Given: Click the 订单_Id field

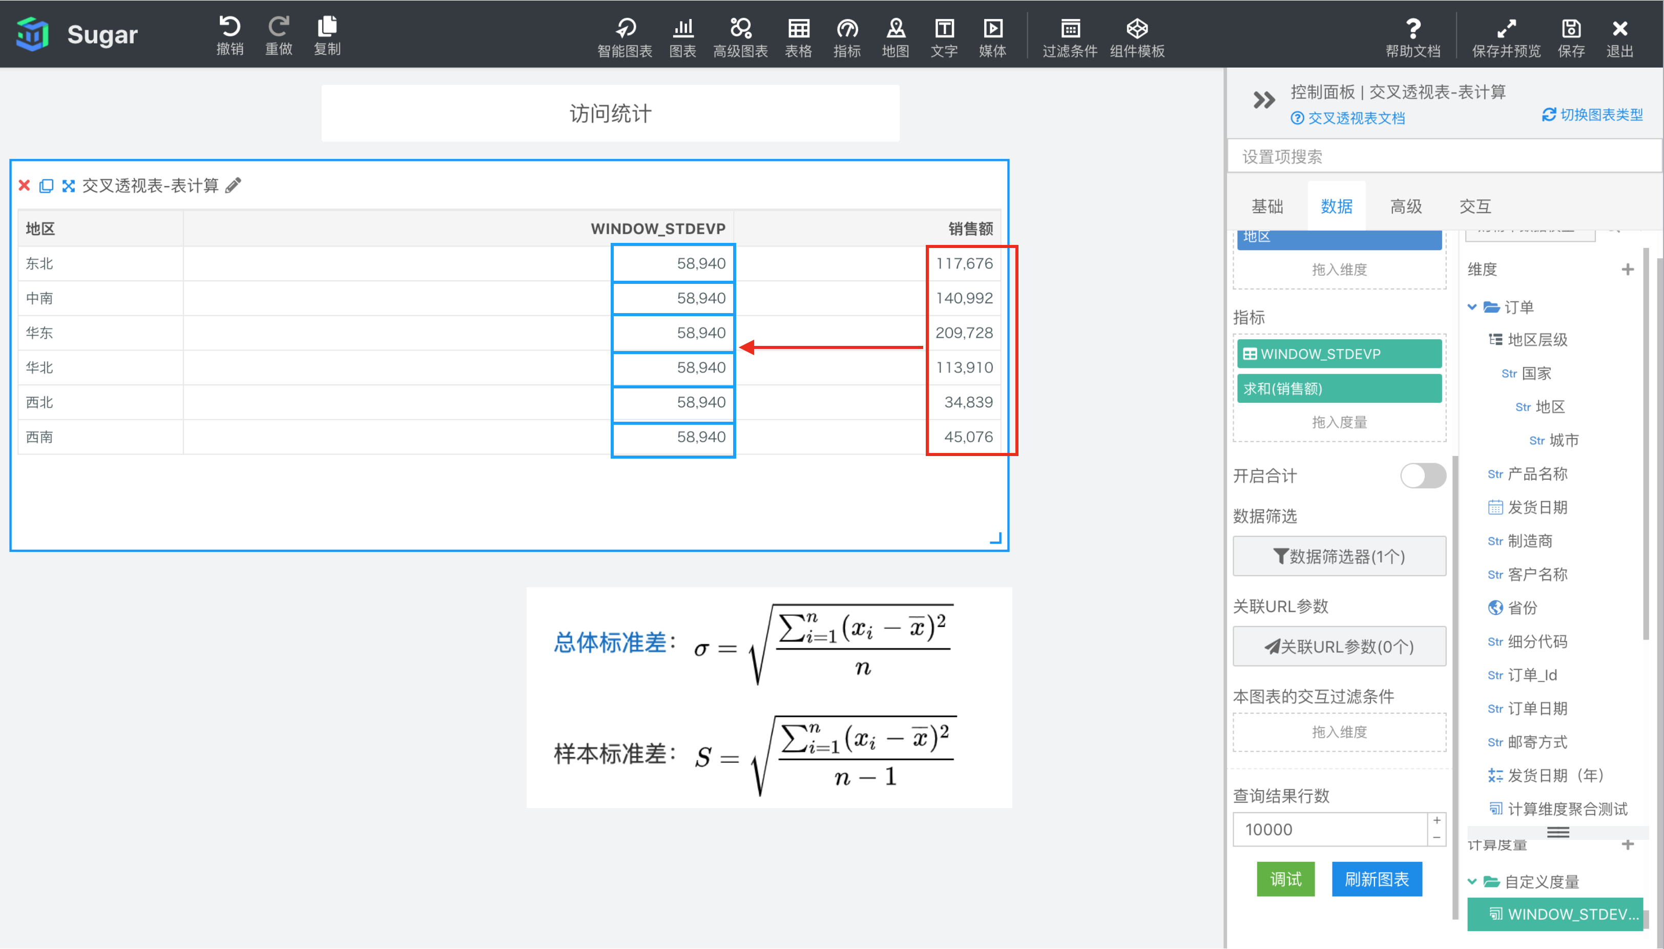Looking at the screenshot, I should tap(1523, 675).
